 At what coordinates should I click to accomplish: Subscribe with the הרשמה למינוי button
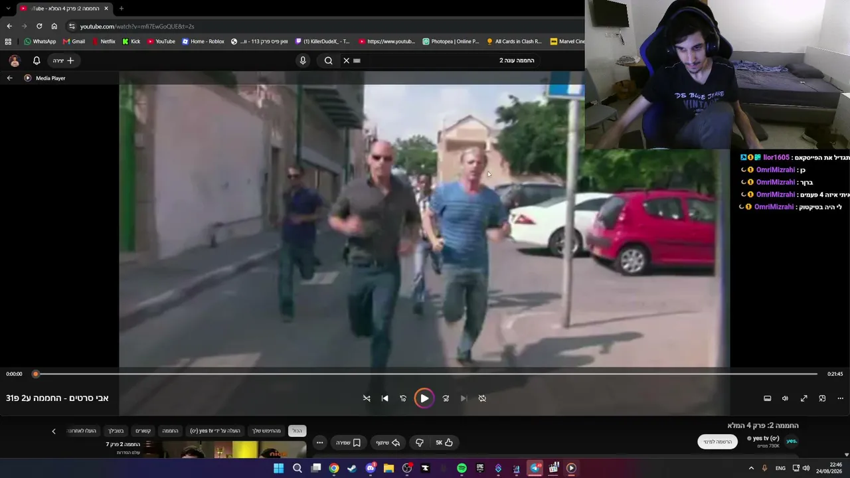click(x=718, y=441)
